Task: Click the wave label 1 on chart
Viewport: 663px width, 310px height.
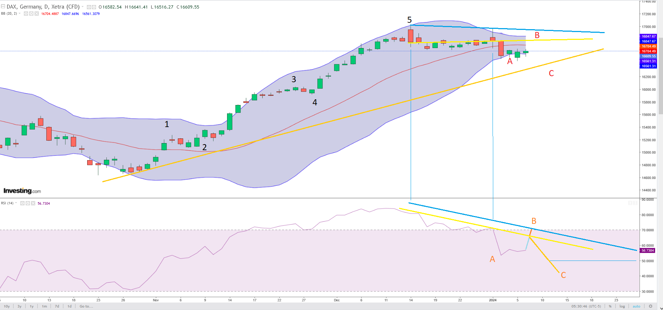Action: (x=167, y=124)
